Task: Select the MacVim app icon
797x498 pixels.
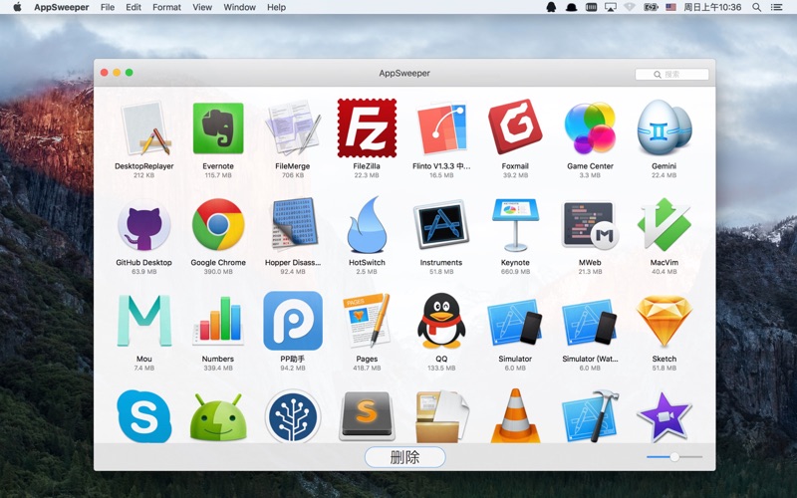Action: [664, 225]
